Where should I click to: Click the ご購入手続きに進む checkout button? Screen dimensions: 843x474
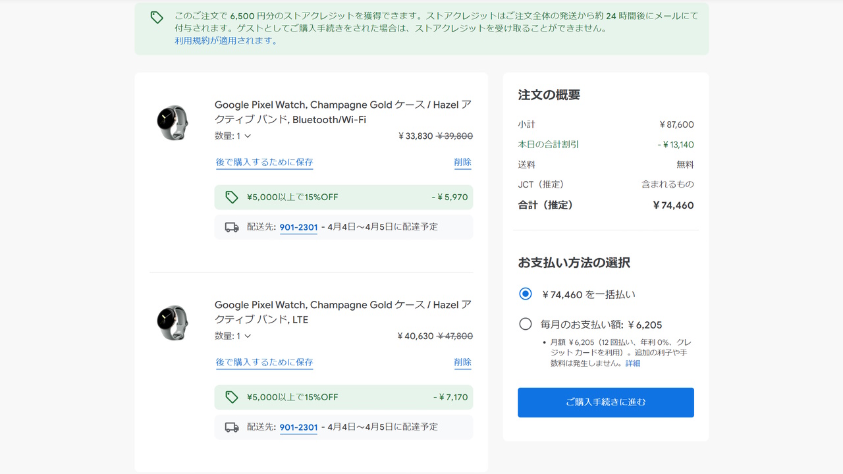tap(605, 402)
